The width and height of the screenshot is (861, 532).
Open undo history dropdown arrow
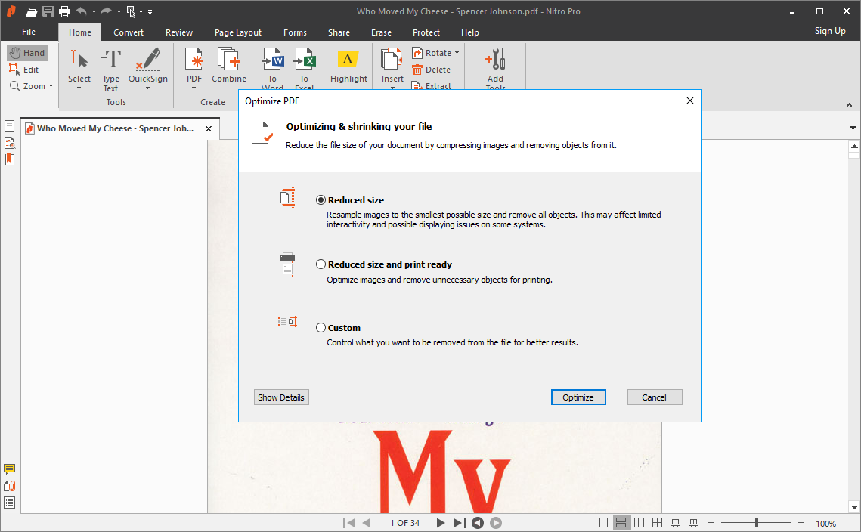pyautogui.click(x=94, y=11)
